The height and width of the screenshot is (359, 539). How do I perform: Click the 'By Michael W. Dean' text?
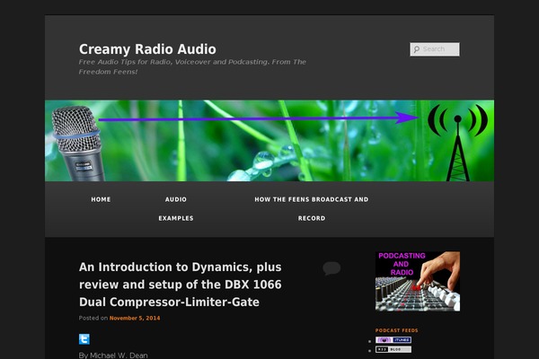coord(113,355)
